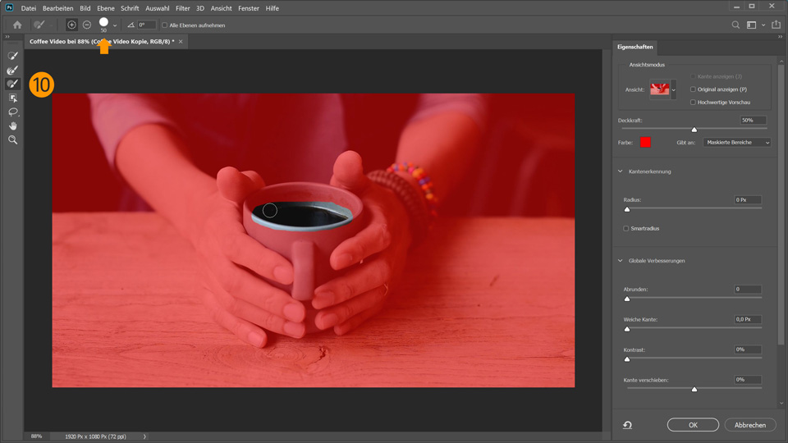Confirm with the OK button
This screenshot has height=443, width=788.
[693, 425]
